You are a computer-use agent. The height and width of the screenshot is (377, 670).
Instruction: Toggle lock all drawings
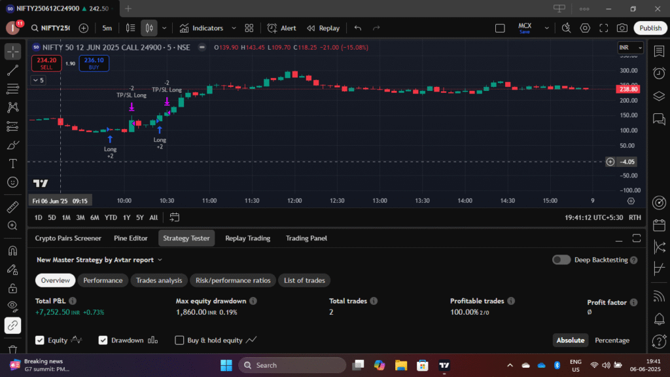tap(13, 288)
